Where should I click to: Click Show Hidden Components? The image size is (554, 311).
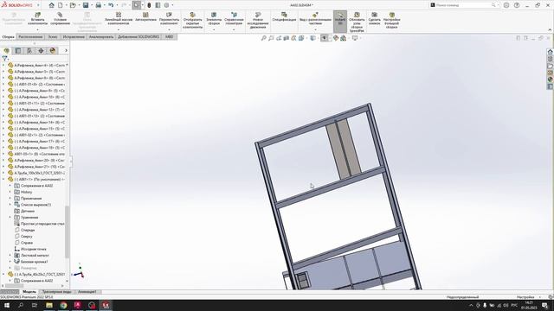(192, 21)
